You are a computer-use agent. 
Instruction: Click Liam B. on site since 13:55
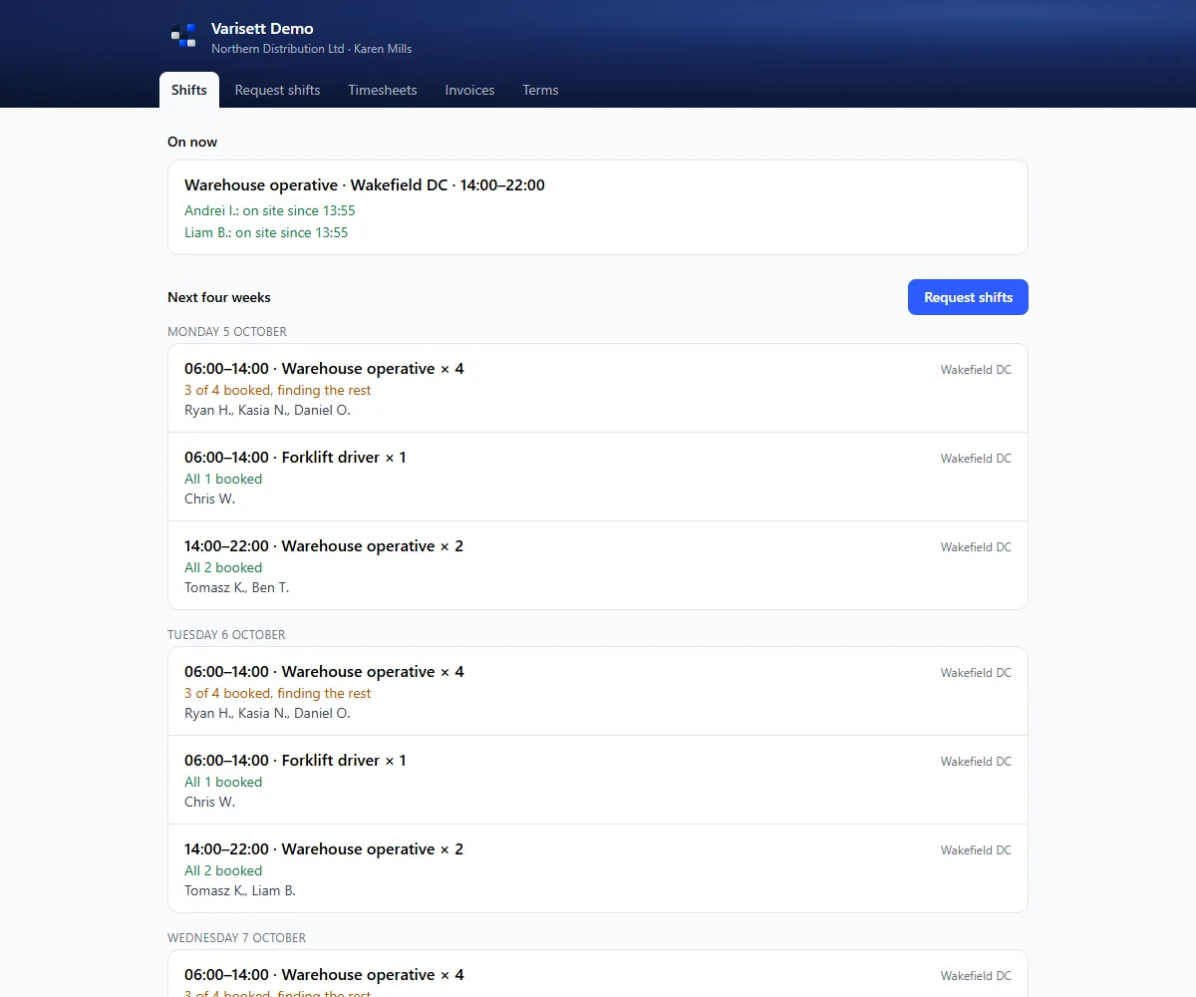pyautogui.click(x=266, y=232)
